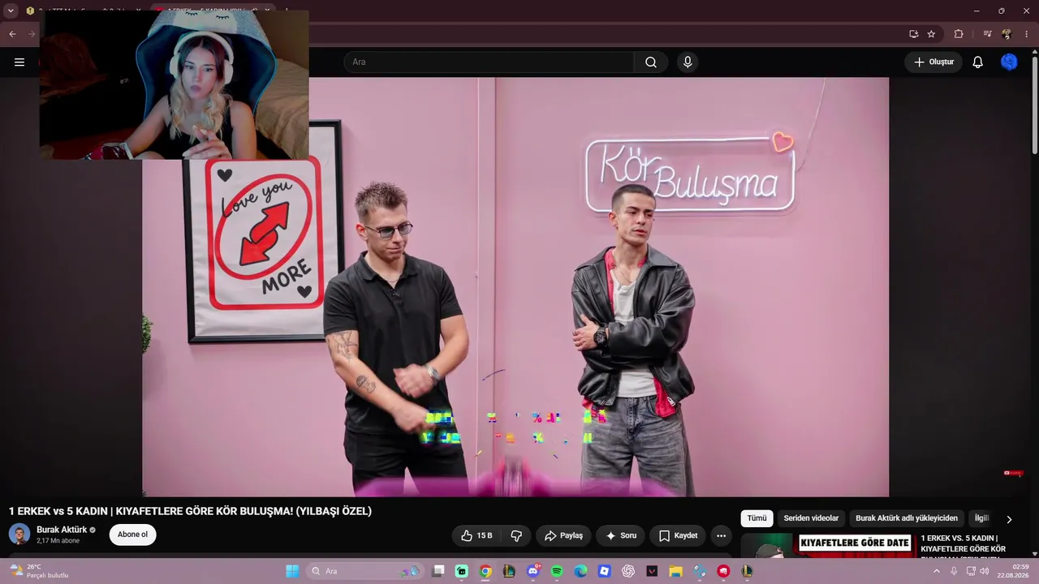Open Spotify from the taskbar
1039x584 pixels.
click(557, 571)
